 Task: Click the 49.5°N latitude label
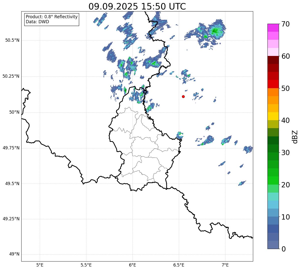tap(12, 184)
